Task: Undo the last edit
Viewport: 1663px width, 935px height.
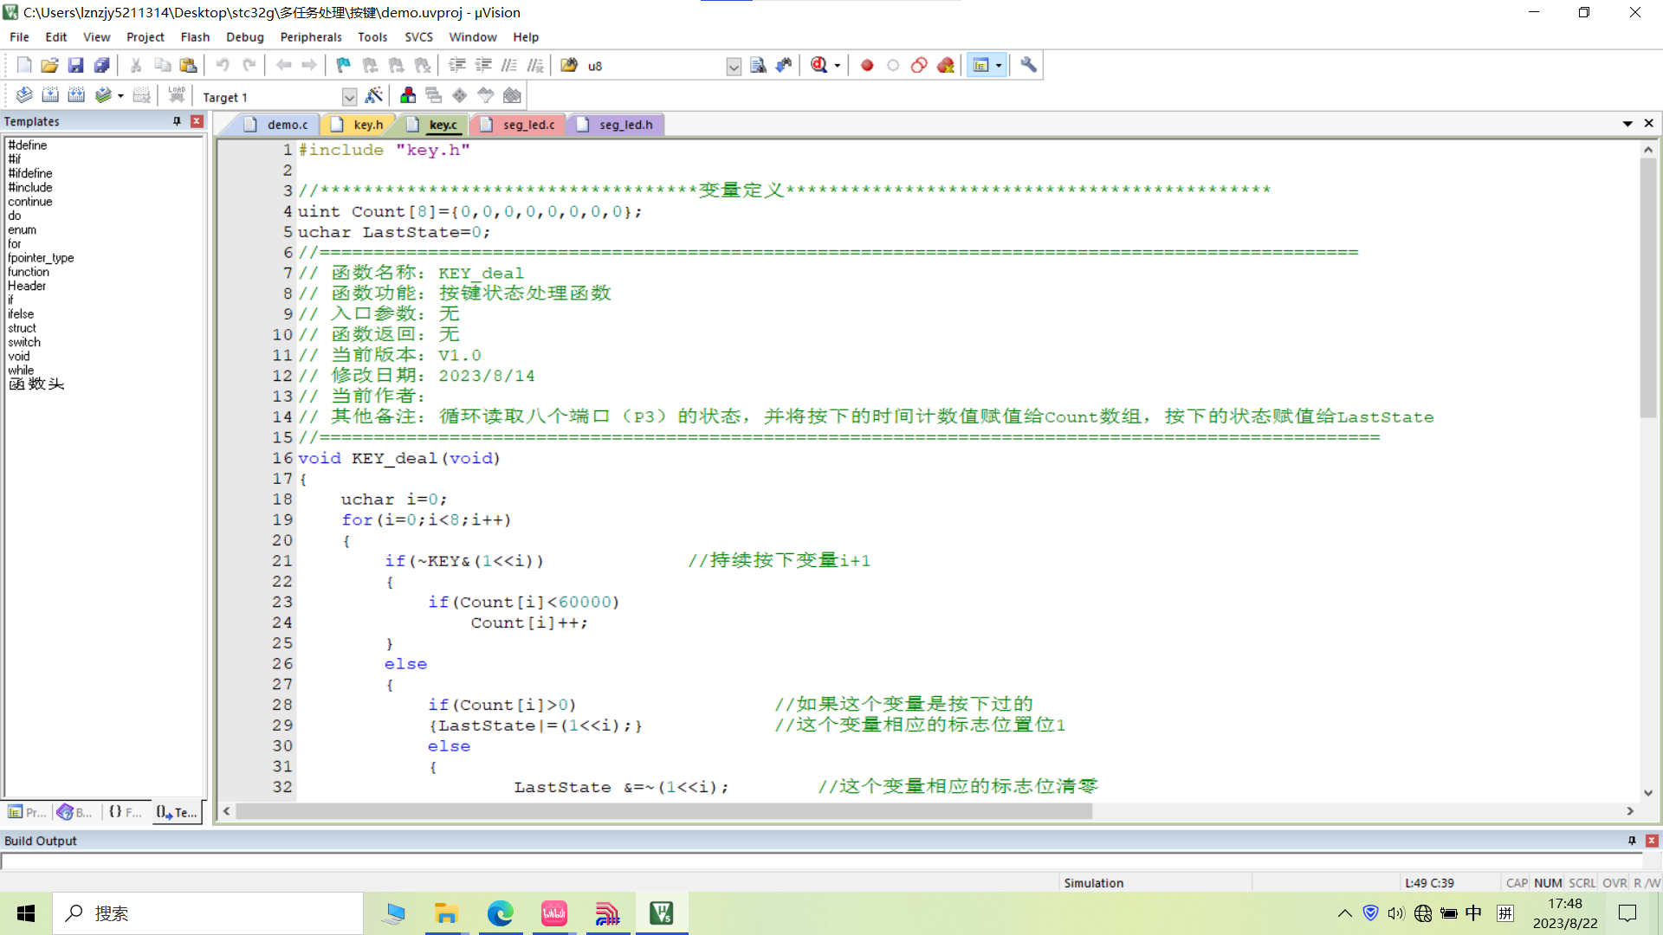Action: pos(223,65)
